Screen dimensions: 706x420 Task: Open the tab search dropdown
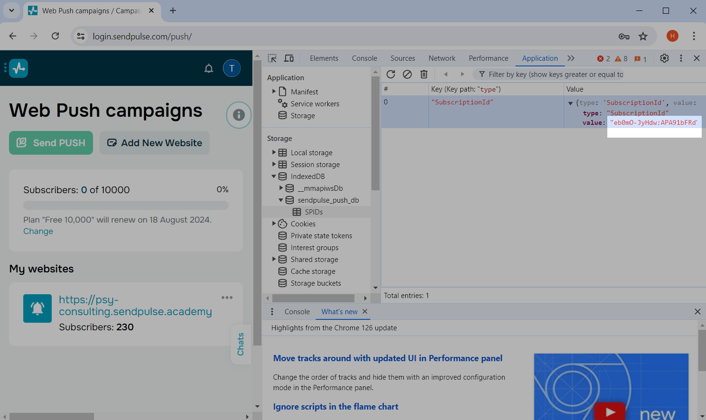[x=11, y=10]
